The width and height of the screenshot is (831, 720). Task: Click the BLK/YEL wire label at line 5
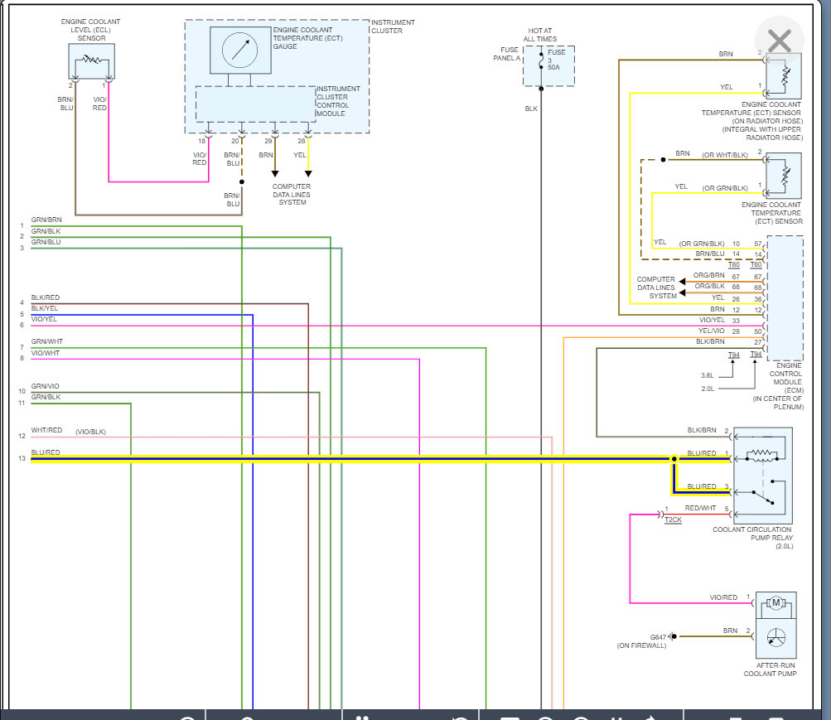click(x=45, y=308)
